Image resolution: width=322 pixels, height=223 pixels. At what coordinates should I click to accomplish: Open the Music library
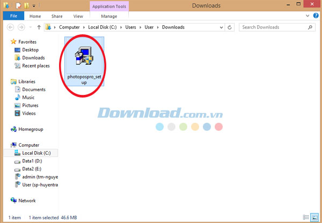28,98
